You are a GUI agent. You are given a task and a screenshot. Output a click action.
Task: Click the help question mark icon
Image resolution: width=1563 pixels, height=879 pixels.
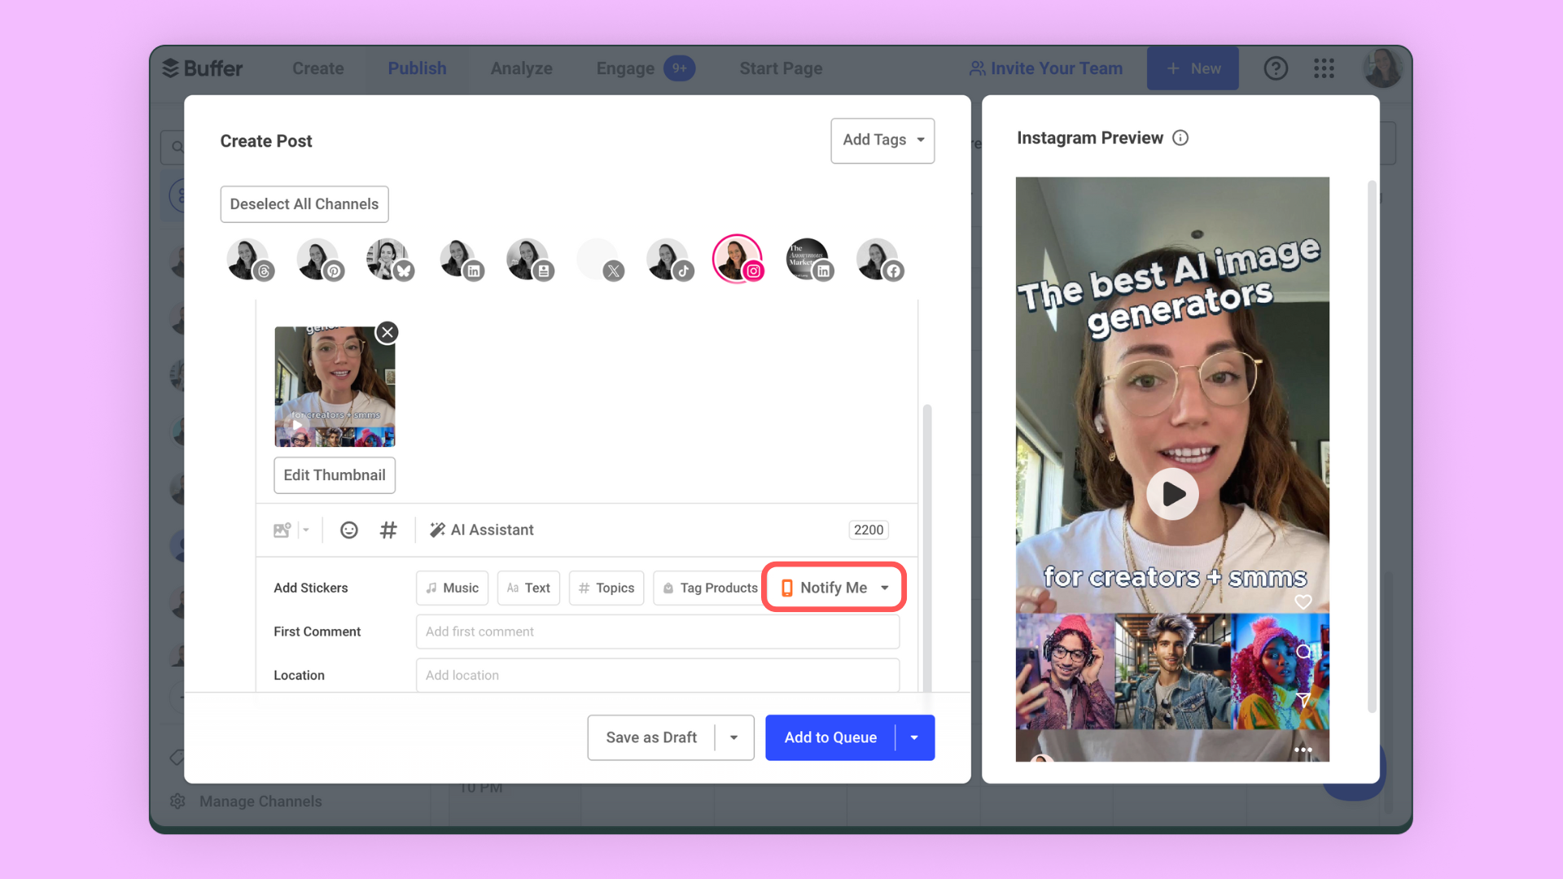(1276, 68)
